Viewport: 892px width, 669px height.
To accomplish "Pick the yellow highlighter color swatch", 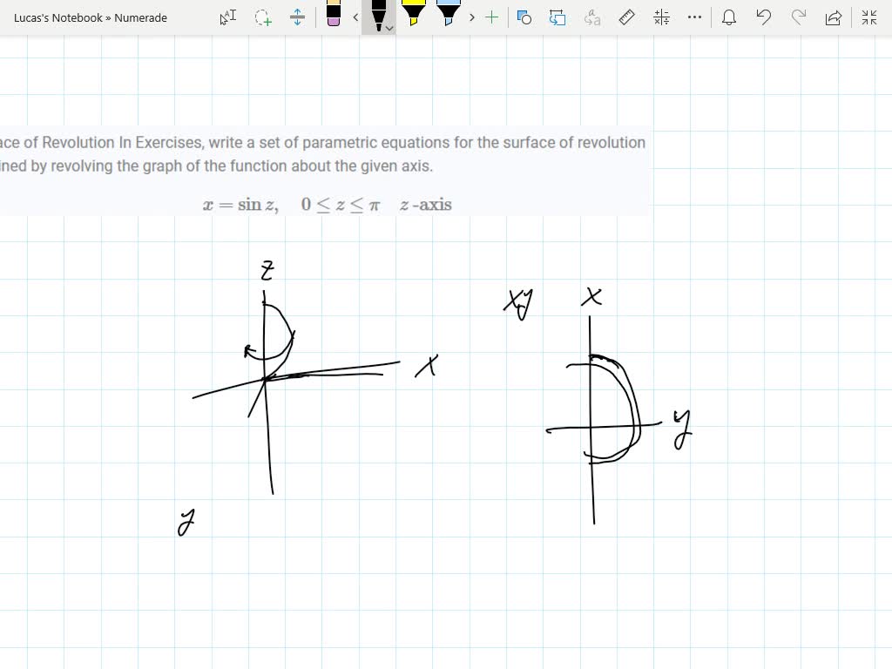I will click(413, 14).
